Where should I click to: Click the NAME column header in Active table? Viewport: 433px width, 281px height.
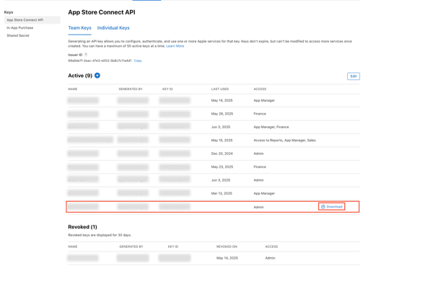click(73, 89)
